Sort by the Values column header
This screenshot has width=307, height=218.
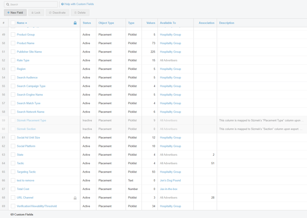coord(151,23)
